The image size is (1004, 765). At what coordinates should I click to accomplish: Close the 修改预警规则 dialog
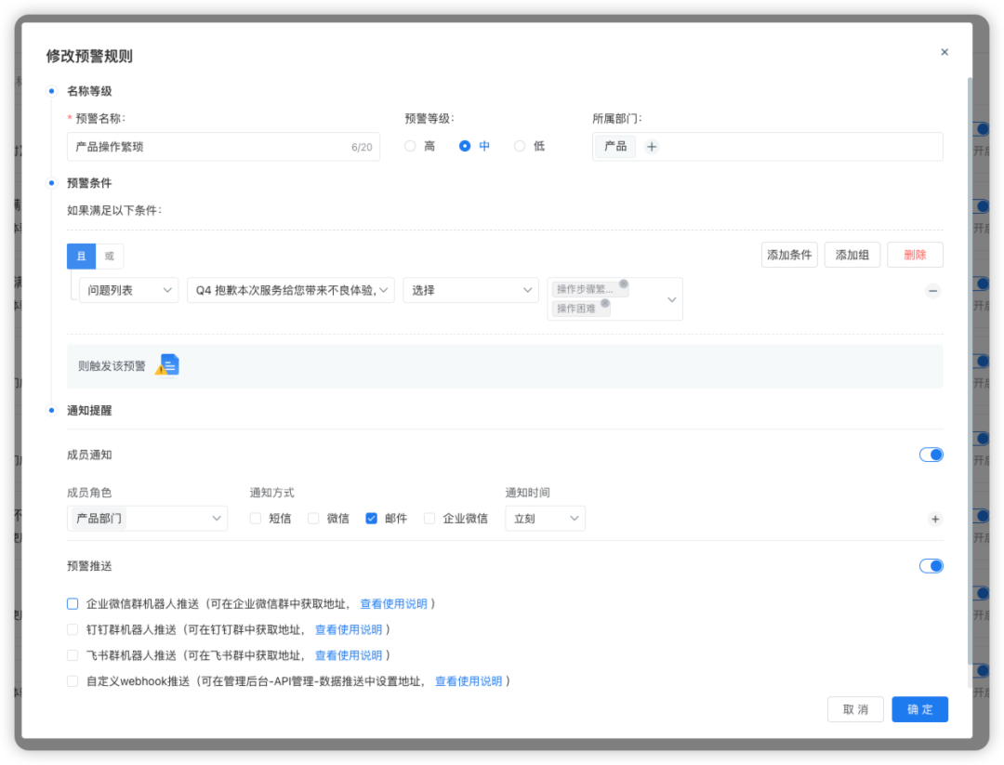(x=945, y=52)
